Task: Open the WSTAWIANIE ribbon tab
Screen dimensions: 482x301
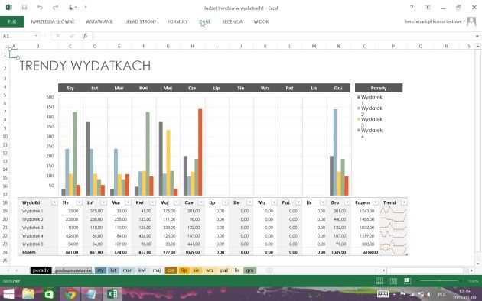Action: (99, 21)
